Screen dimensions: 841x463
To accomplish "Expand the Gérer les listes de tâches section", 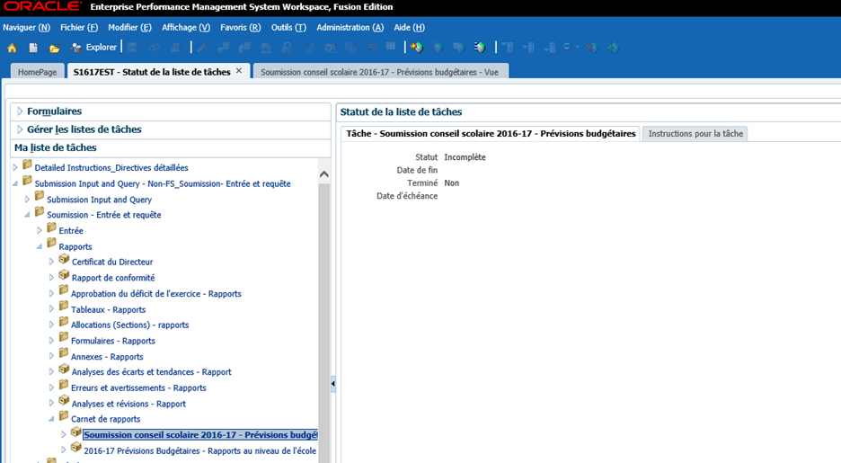I will coord(20,129).
